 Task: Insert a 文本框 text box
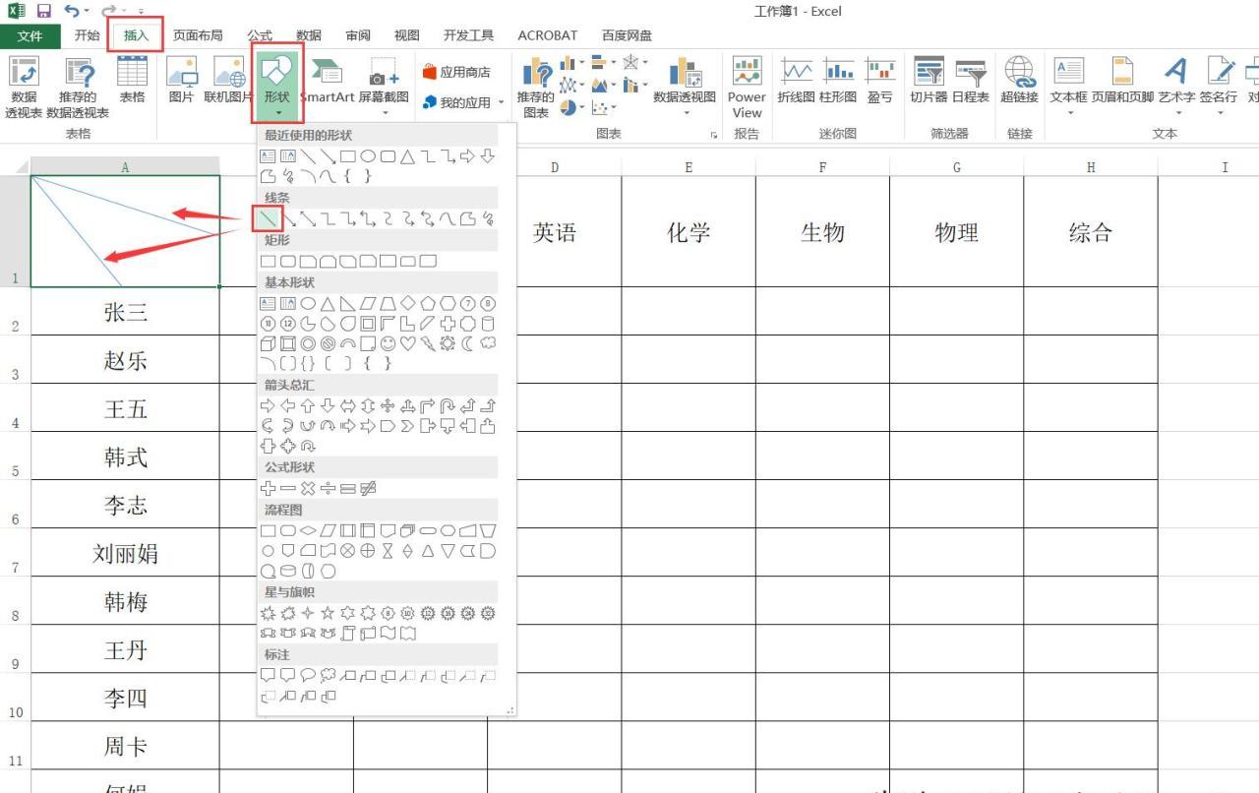(x=1068, y=82)
